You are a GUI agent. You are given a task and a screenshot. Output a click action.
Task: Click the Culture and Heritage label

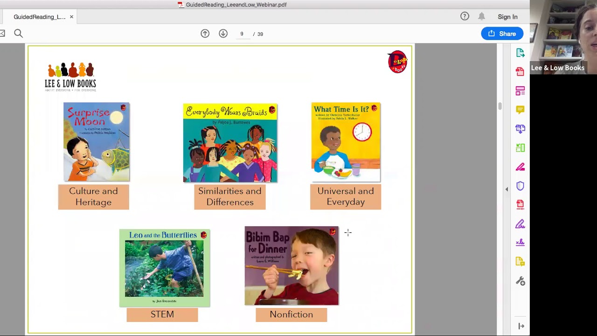(94, 196)
